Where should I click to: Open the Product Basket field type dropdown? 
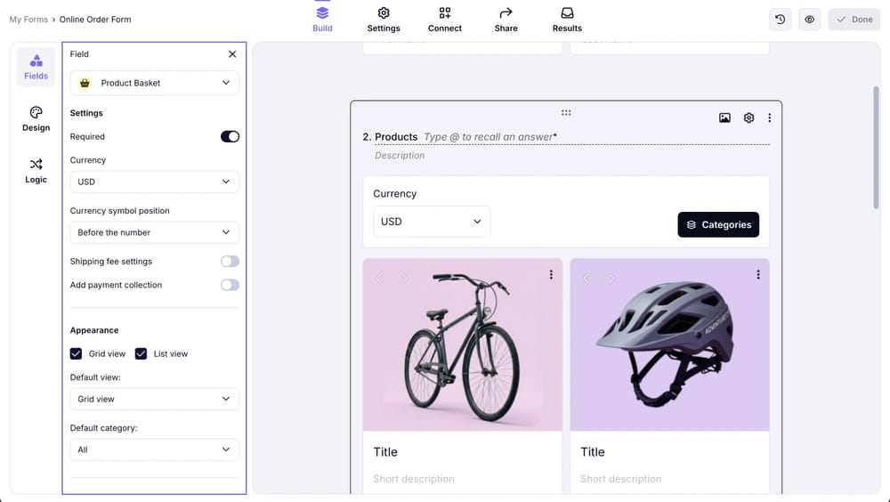(x=154, y=83)
